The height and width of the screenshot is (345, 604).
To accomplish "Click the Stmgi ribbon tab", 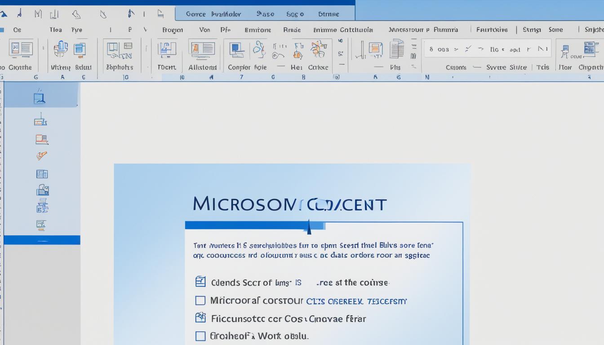I will [532, 30].
